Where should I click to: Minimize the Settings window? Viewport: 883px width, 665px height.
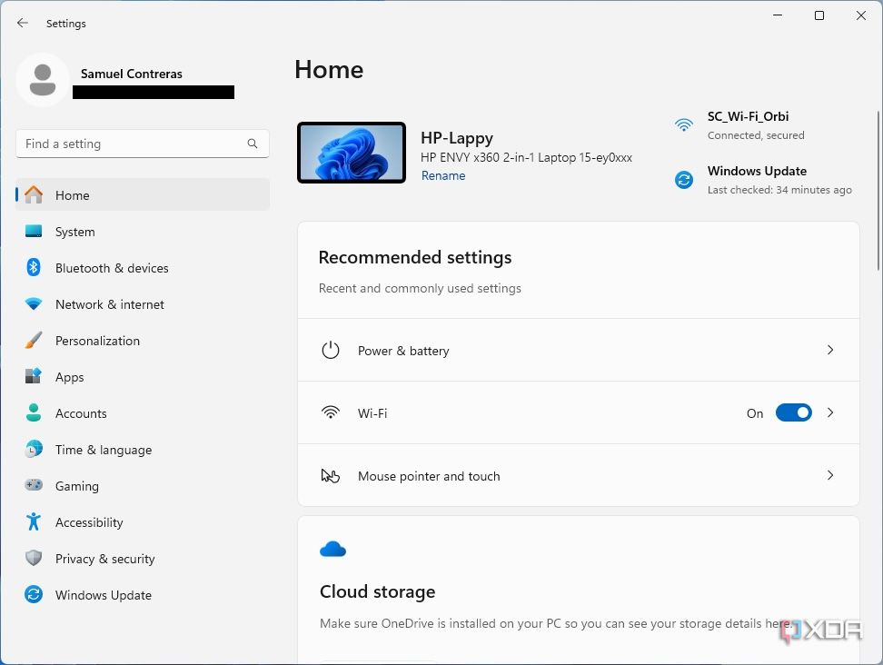click(x=778, y=15)
